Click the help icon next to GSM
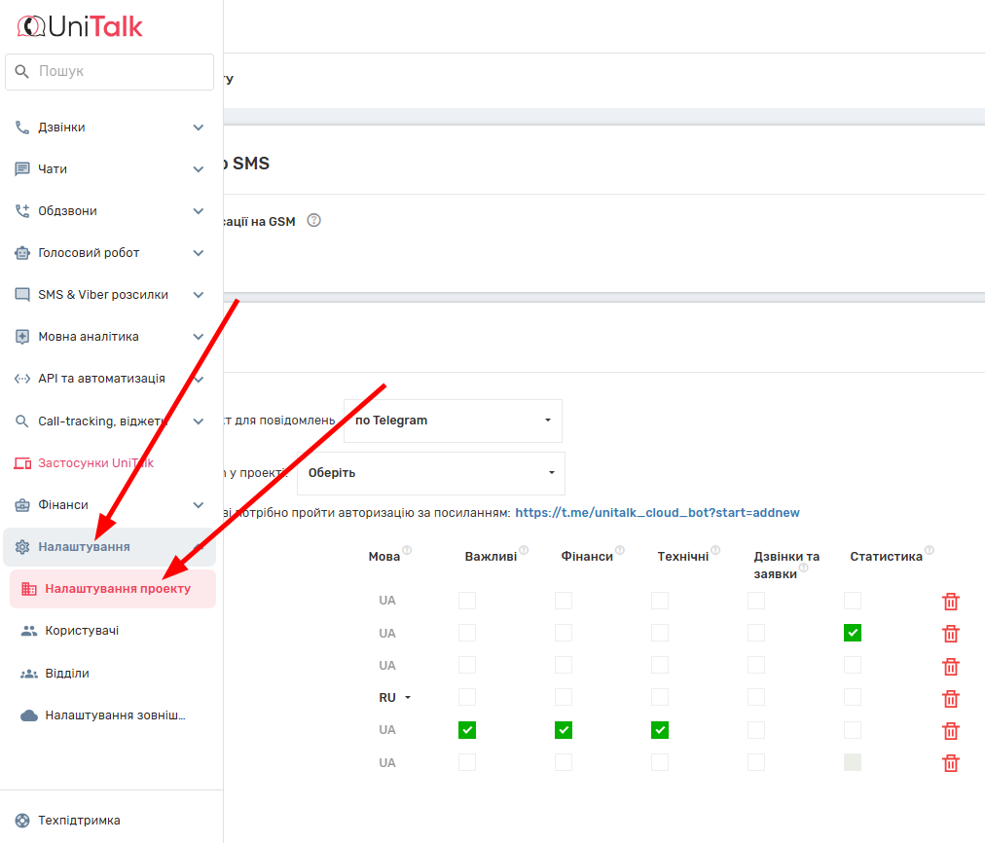985x843 pixels. pyautogui.click(x=313, y=220)
